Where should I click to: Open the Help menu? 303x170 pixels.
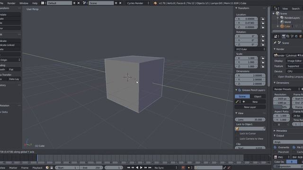tap(35, 3)
